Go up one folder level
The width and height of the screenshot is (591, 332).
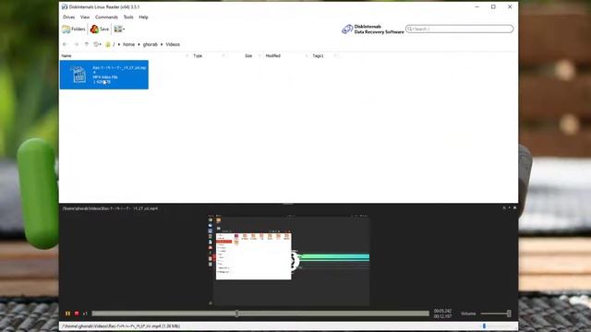click(87, 44)
